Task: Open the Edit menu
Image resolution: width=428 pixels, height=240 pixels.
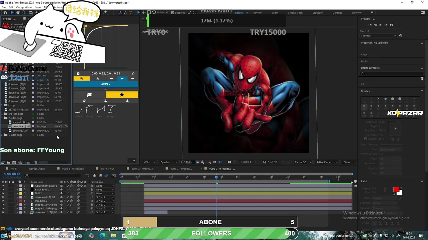Action: point(11,7)
